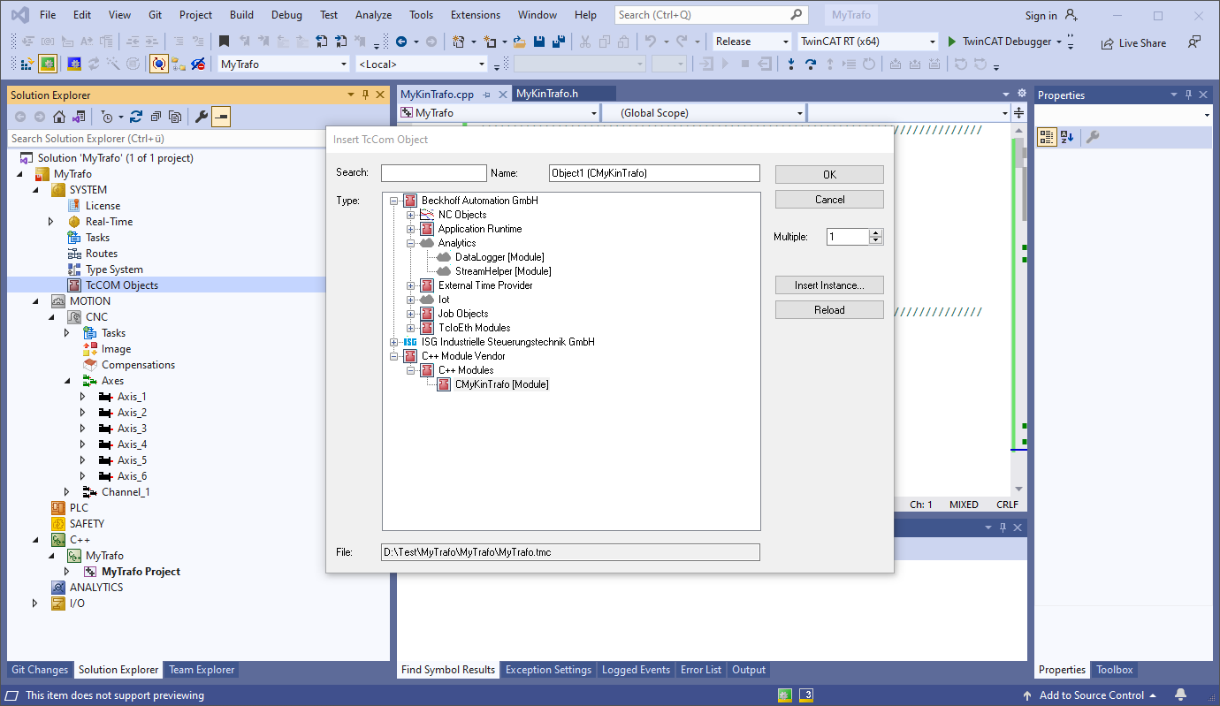1220x706 pixels.
Task: Open the Build menu
Action: 241,15
